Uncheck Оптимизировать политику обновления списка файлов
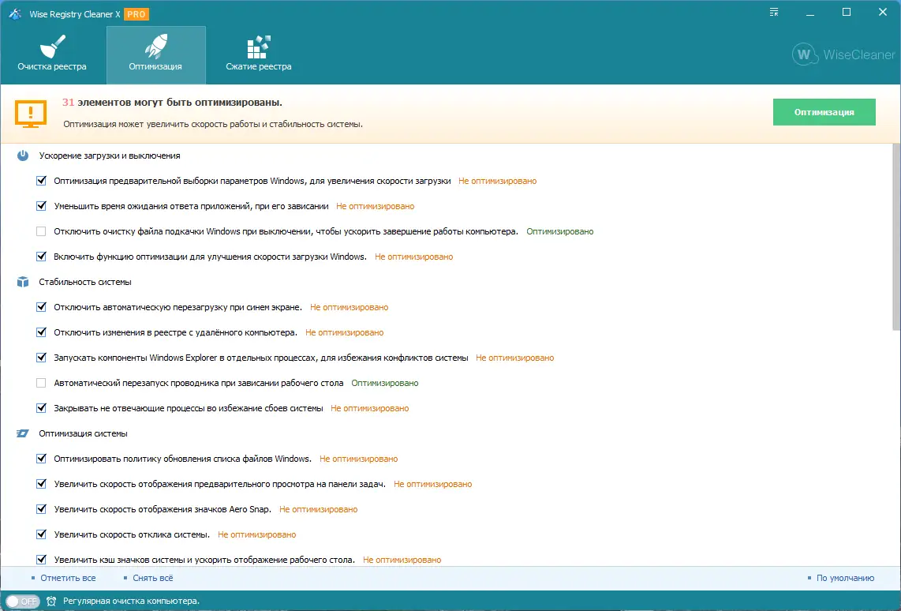The width and height of the screenshot is (901, 611). [41, 459]
